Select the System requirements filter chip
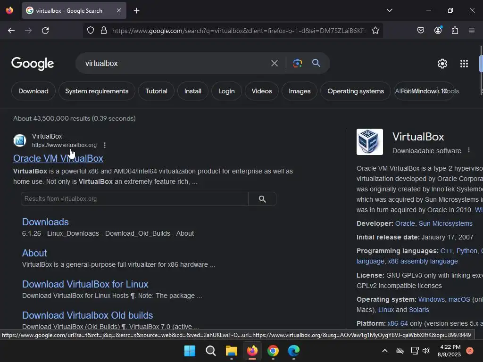This screenshot has width=483, height=362. click(x=97, y=91)
